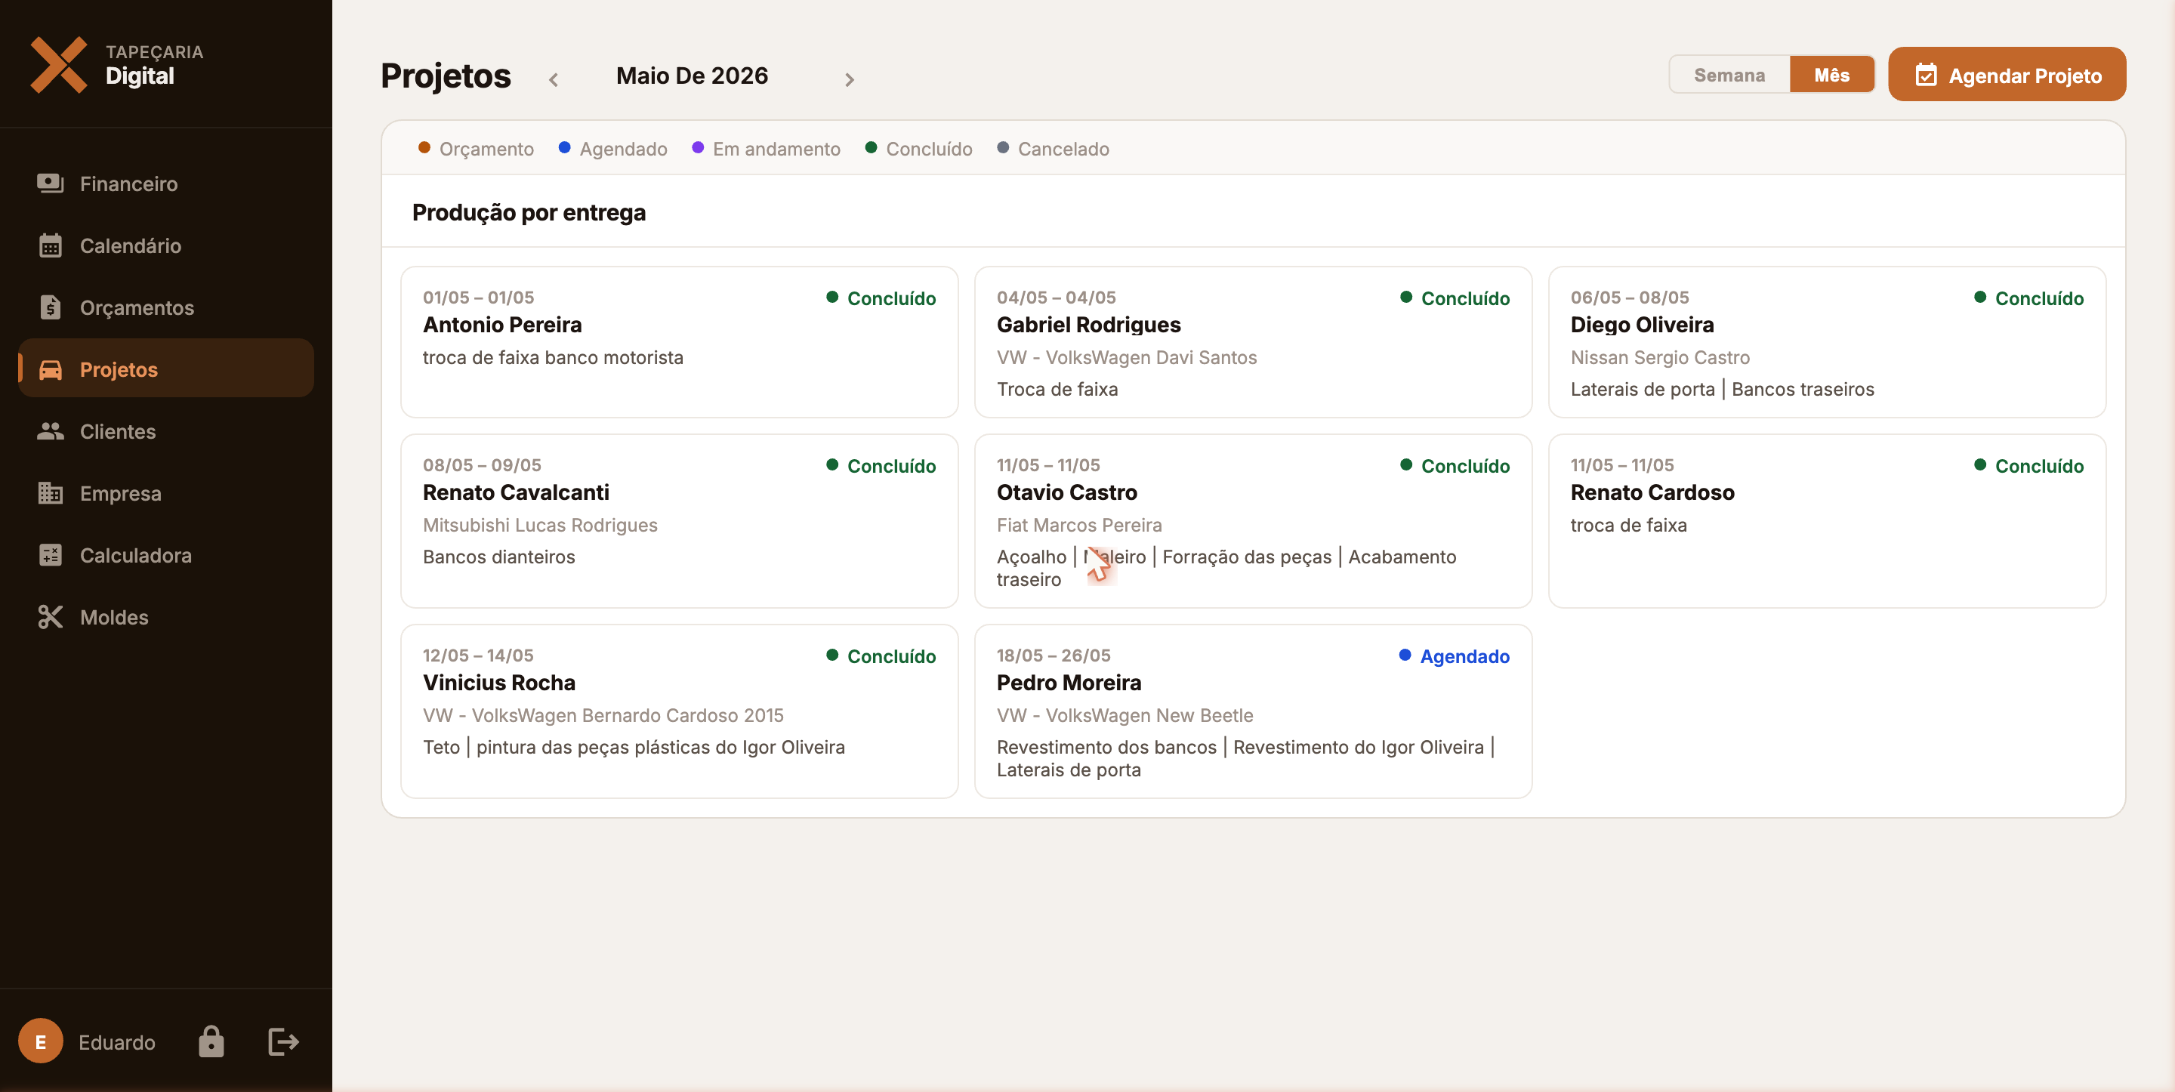Viewport: 2175px width, 1092px height.
Task: Click 'Fiat Marcos Pereira' text
Action: point(1079,526)
